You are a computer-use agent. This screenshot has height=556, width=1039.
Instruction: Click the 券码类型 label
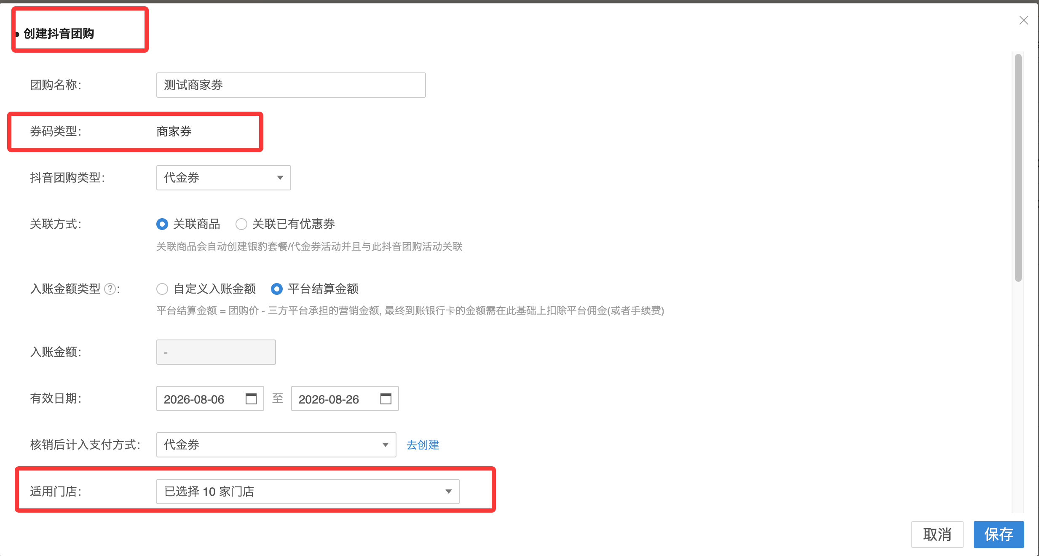56,131
